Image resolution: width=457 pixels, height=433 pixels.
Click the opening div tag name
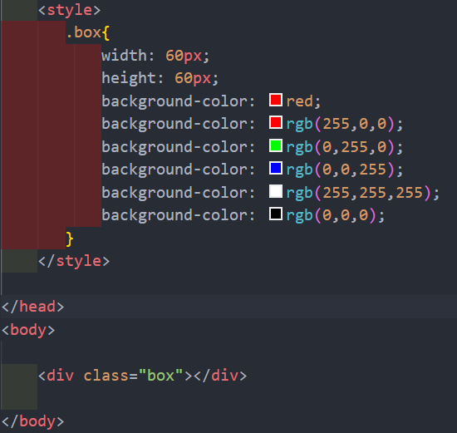pos(60,376)
